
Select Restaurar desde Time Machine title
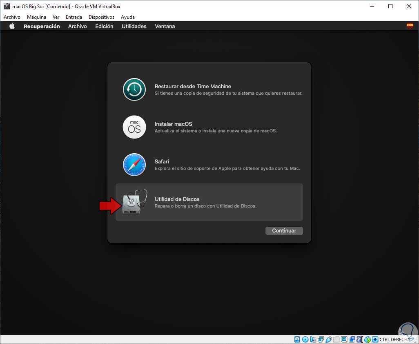click(x=193, y=86)
